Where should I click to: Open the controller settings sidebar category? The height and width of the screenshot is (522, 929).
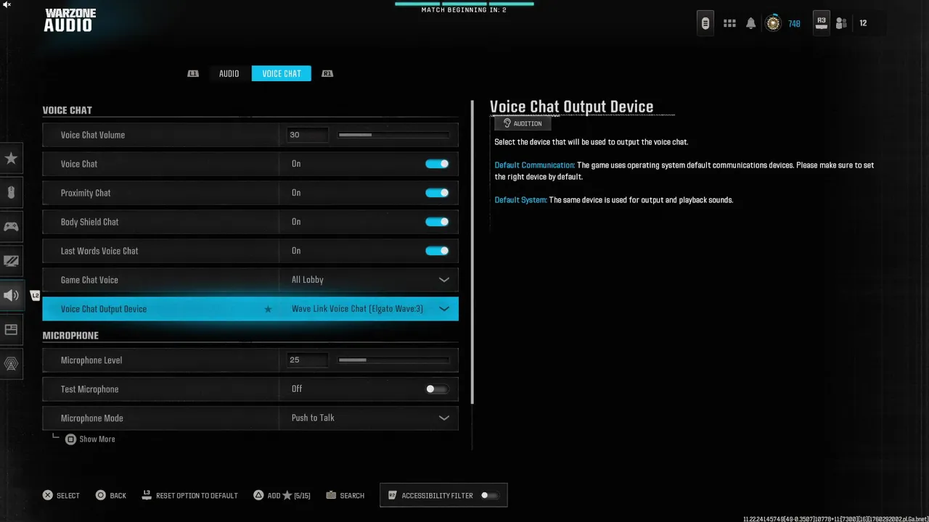[x=11, y=227]
